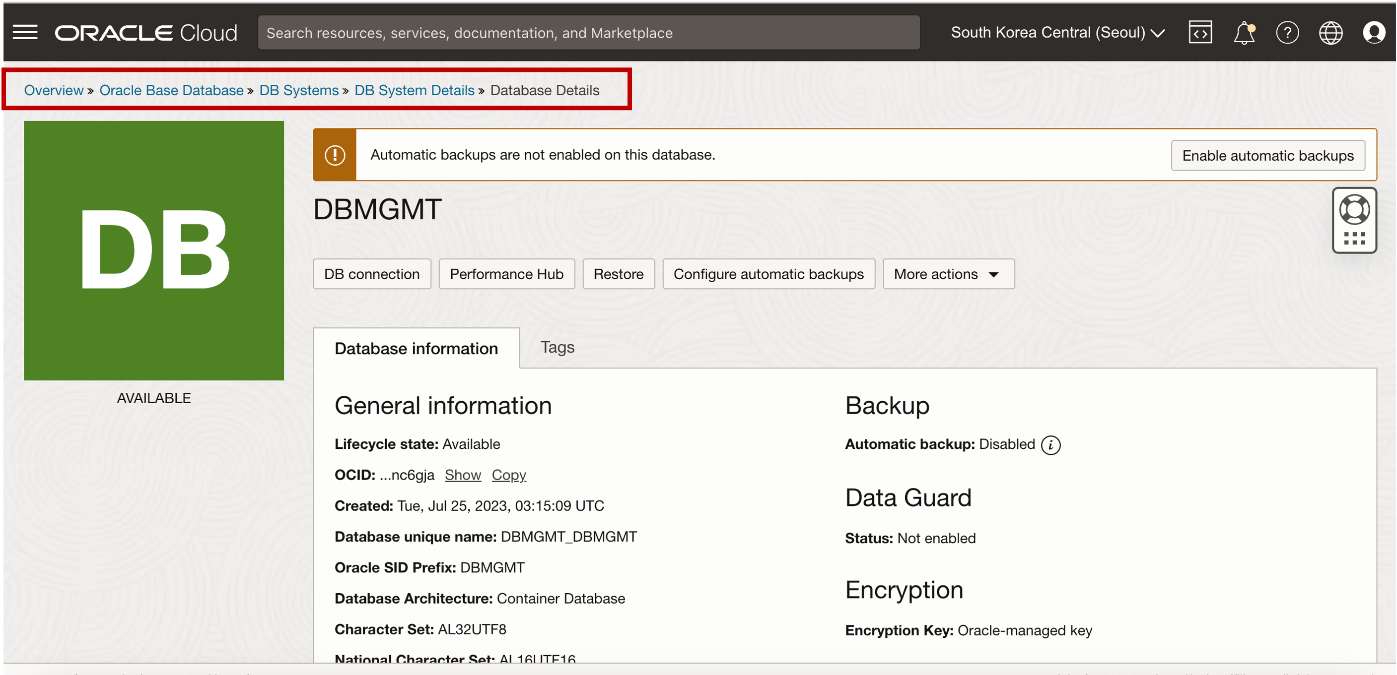Viewport: 1397px width, 675px height.
Task: Open the hamburger navigation menu
Action: click(x=25, y=33)
